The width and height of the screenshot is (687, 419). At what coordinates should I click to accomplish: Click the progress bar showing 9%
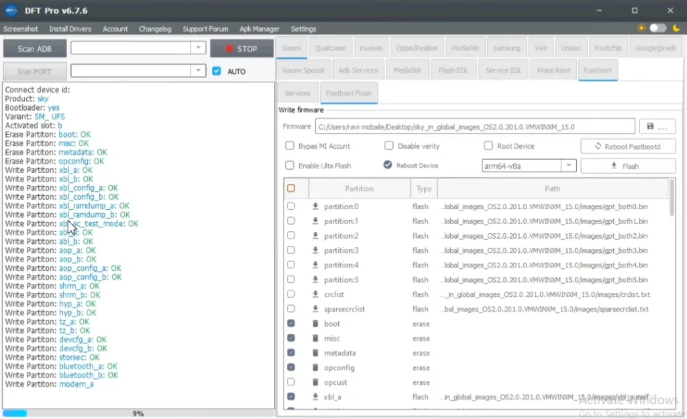coord(138,414)
